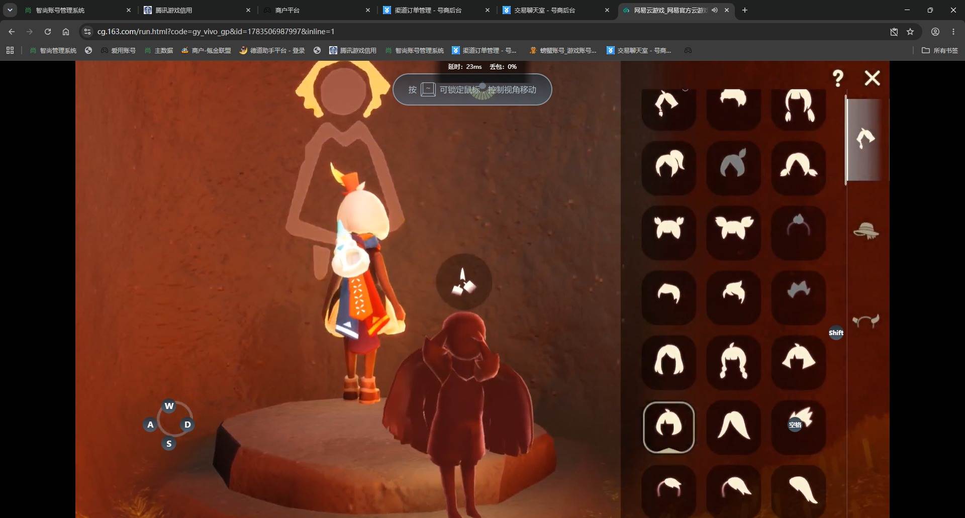
Task: Click the browser address bar URL
Action: 216,32
